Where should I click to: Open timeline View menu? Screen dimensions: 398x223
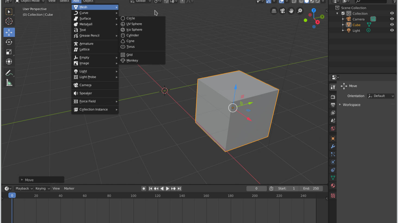tap(56, 188)
